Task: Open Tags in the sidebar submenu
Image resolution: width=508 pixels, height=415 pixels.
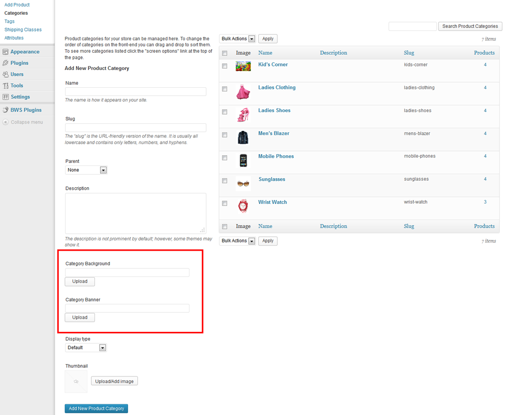Action: (x=9, y=21)
